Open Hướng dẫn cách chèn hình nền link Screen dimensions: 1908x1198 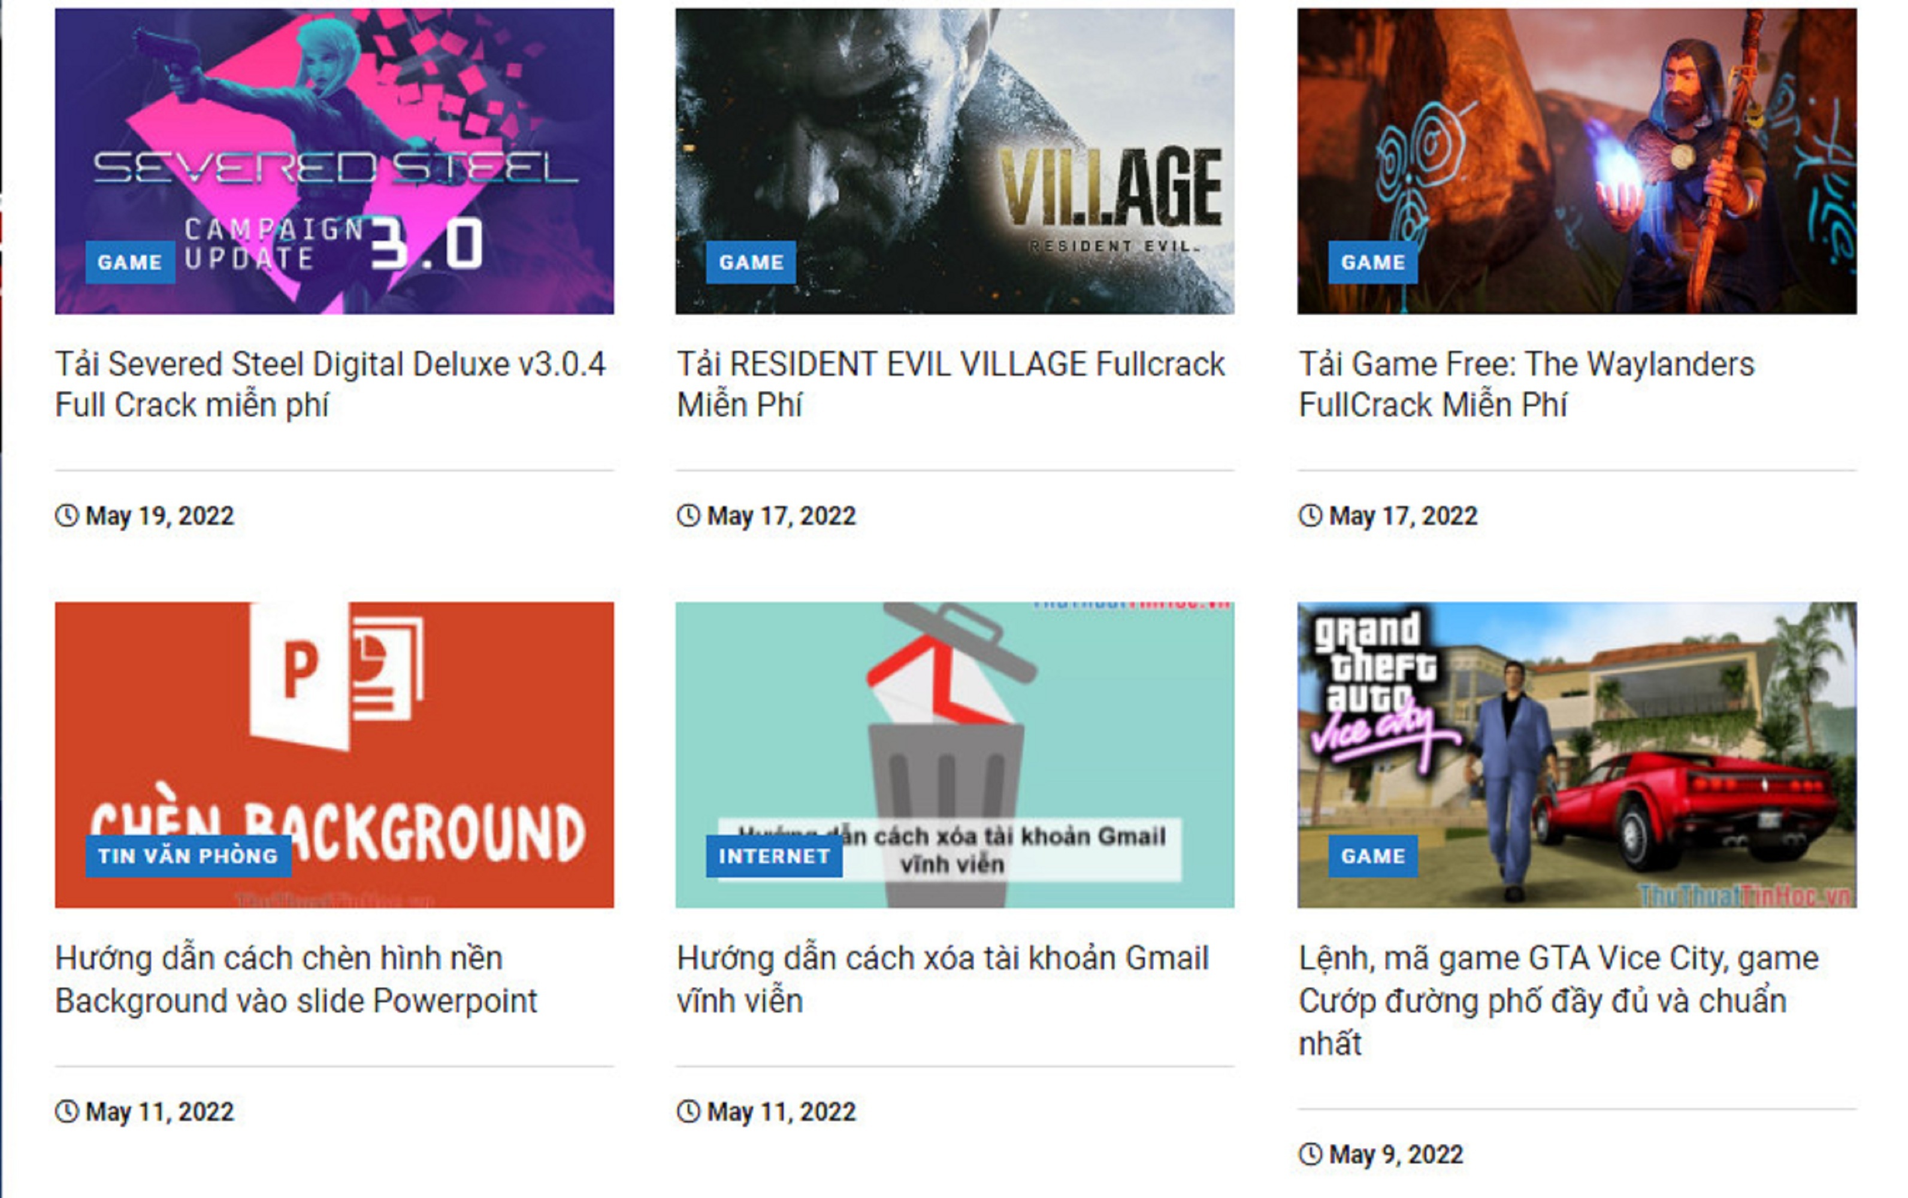297,979
